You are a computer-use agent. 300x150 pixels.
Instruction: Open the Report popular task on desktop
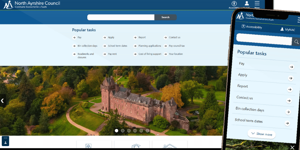(142, 37)
